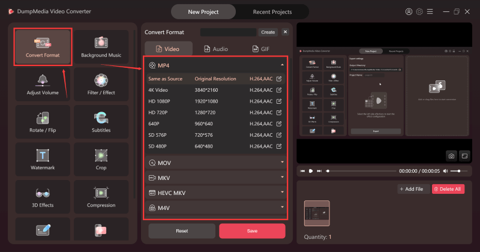Click the Create button

pyautogui.click(x=268, y=32)
